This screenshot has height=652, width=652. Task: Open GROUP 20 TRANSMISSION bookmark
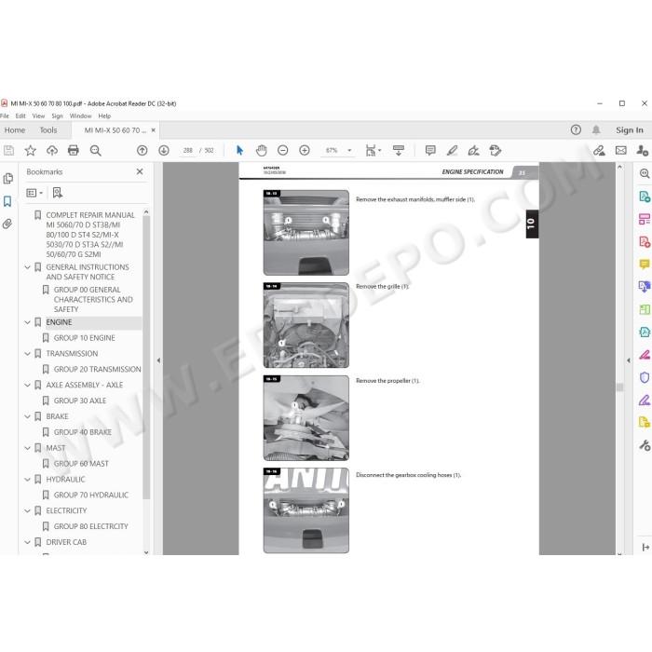(x=97, y=369)
